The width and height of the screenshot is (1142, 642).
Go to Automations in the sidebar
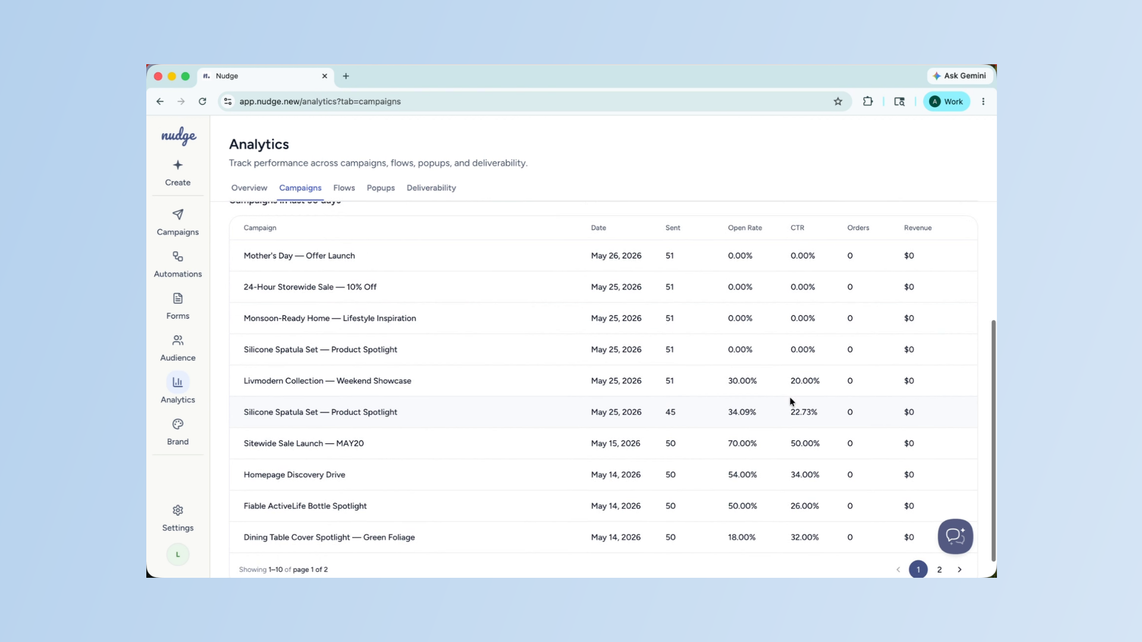click(x=178, y=265)
